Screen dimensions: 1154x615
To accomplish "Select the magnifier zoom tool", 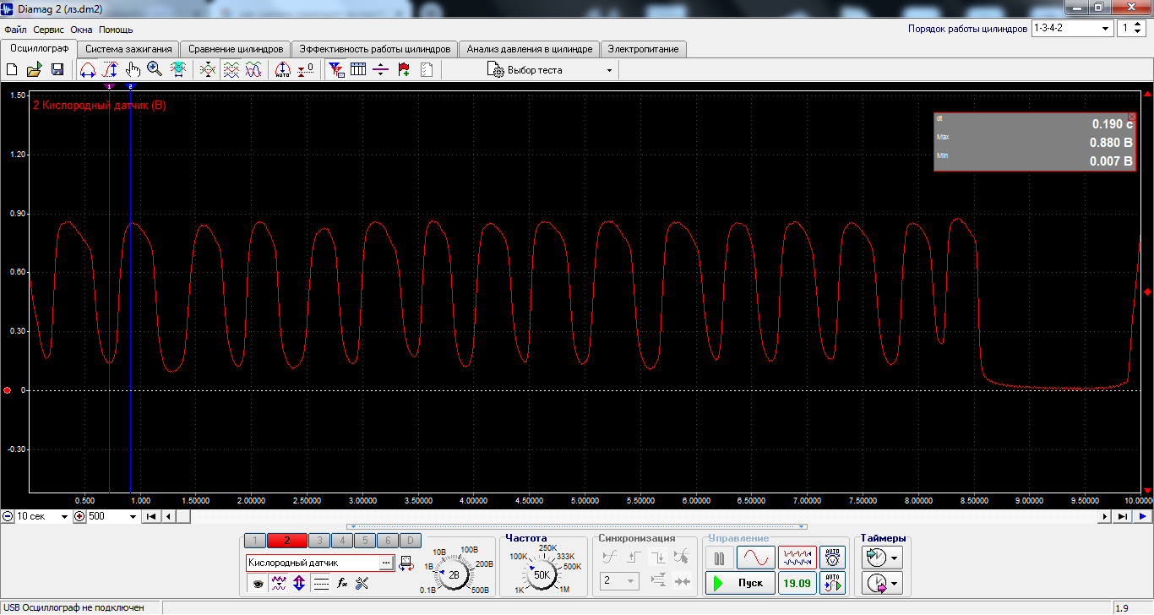I will [155, 70].
